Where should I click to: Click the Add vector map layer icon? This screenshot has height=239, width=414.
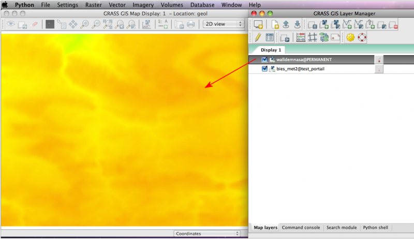(x=347, y=24)
